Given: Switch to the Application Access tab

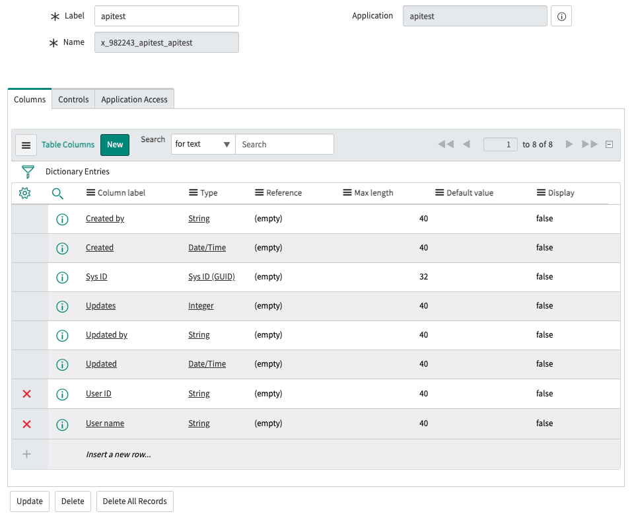Looking at the screenshot, I should [x=134, y=99].
